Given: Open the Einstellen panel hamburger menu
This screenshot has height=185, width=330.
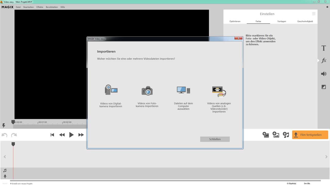Looking at the screenshot, I should coord(313,14).
